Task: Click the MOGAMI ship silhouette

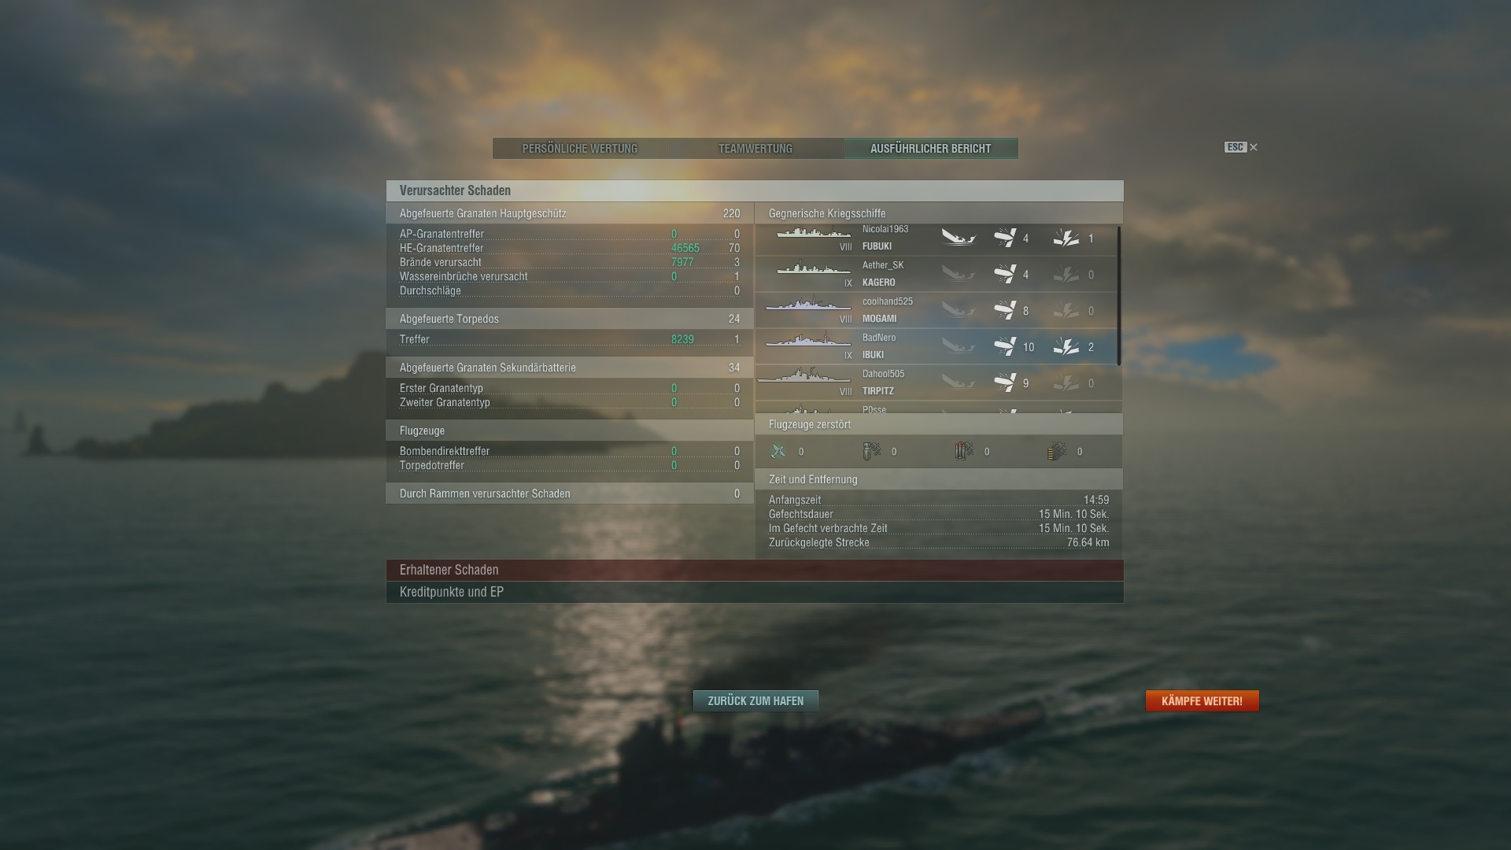Action: [808, 304]
